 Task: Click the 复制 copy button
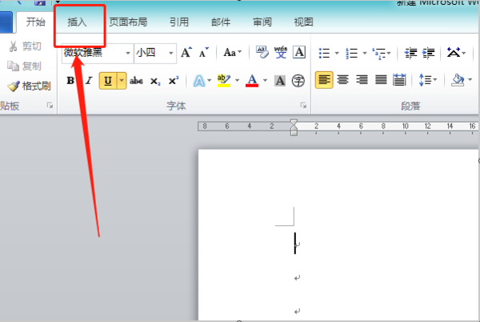pyautogui.click(x=25, y=66)
